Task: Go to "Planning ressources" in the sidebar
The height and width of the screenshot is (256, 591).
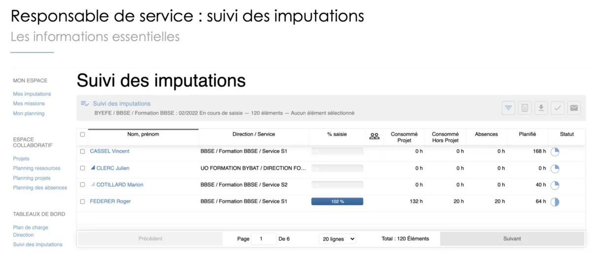Action: [x=36, y=168]
